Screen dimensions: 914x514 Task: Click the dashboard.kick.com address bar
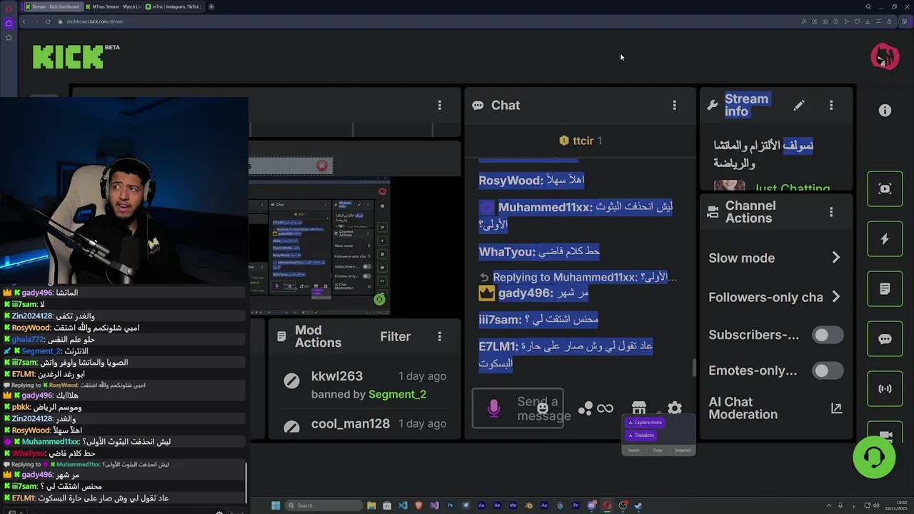[x=95, y=21]
